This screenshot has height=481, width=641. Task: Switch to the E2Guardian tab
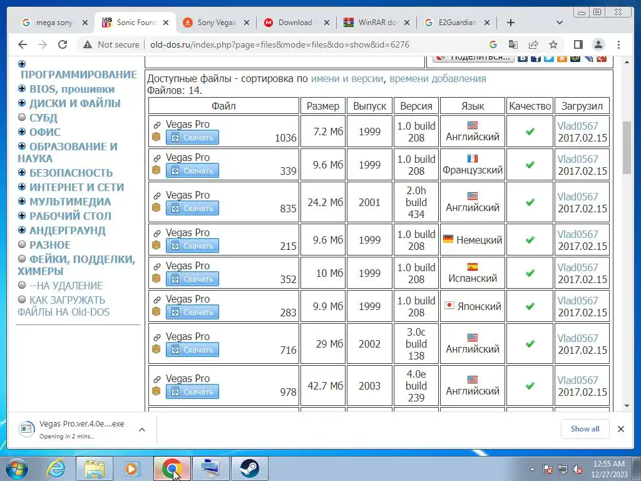456,23
